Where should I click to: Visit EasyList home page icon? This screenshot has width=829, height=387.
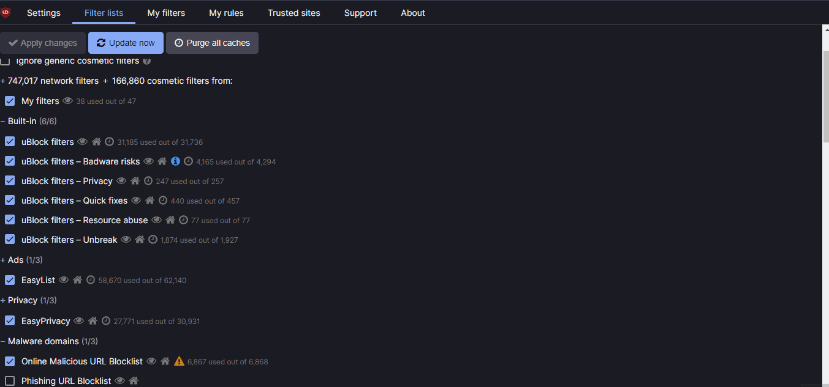77,279
